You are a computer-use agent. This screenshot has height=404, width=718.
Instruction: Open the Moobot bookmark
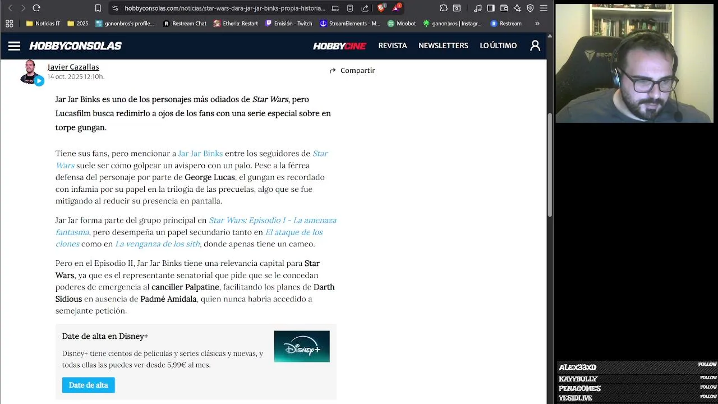click(402, 24)
